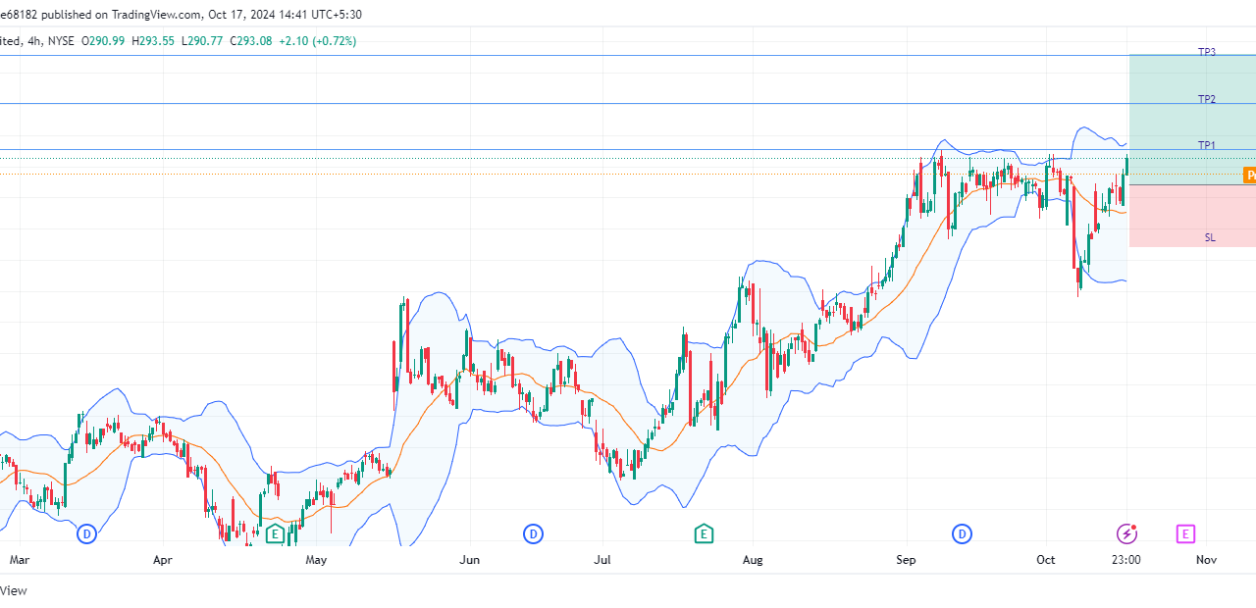This screenshot has width=1256, height=608.
Task: Click the TP1 label
Action: tap(1207, 146)
